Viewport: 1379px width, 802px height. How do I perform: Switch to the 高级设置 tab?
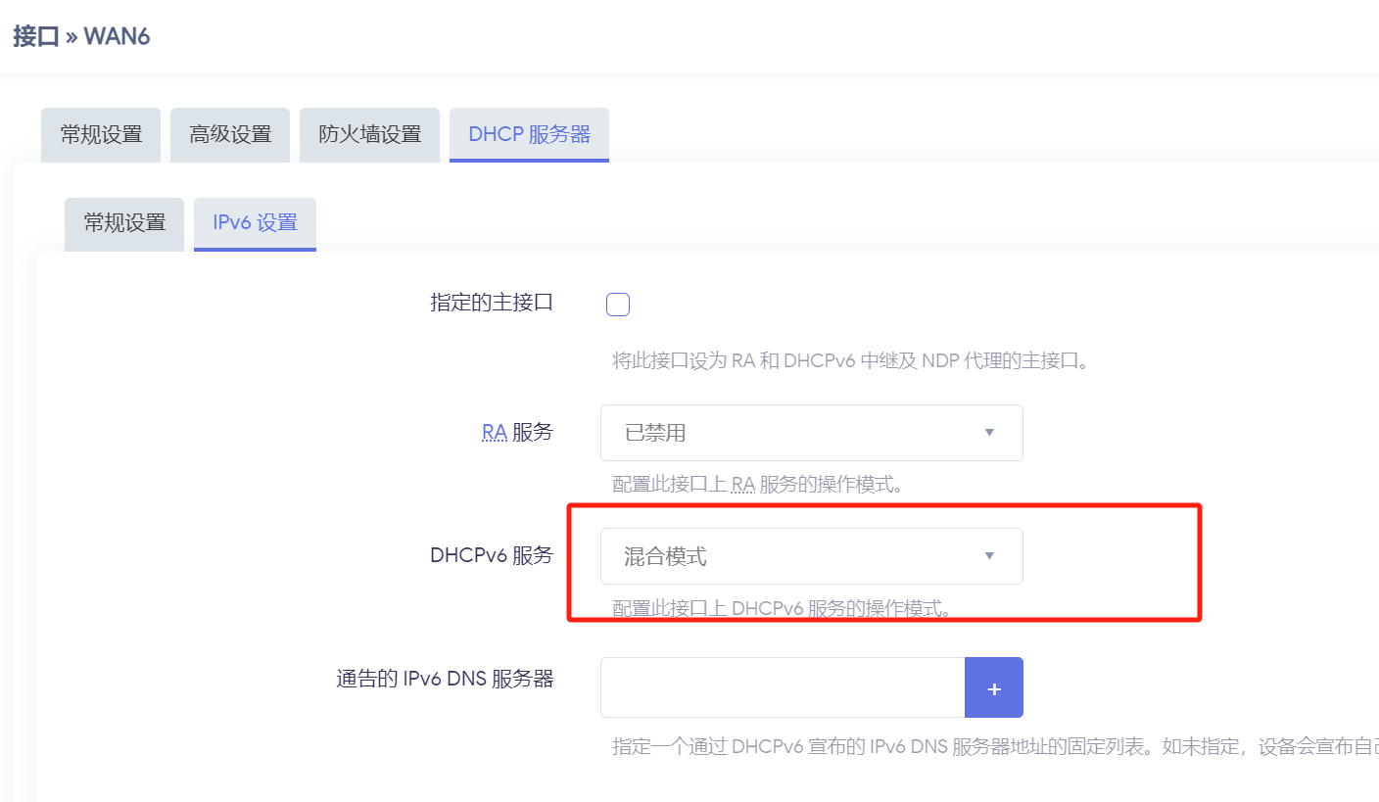click(x=230, y=135)
